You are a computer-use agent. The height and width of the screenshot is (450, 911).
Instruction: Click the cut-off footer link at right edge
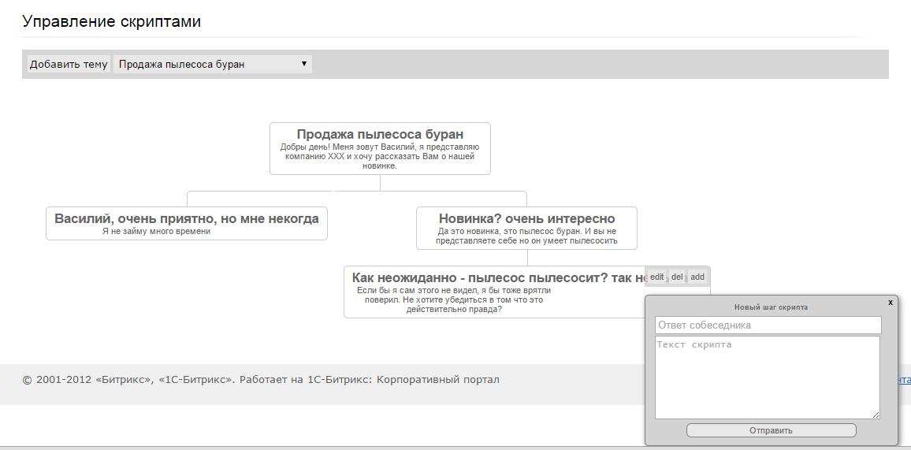(905, 380)
